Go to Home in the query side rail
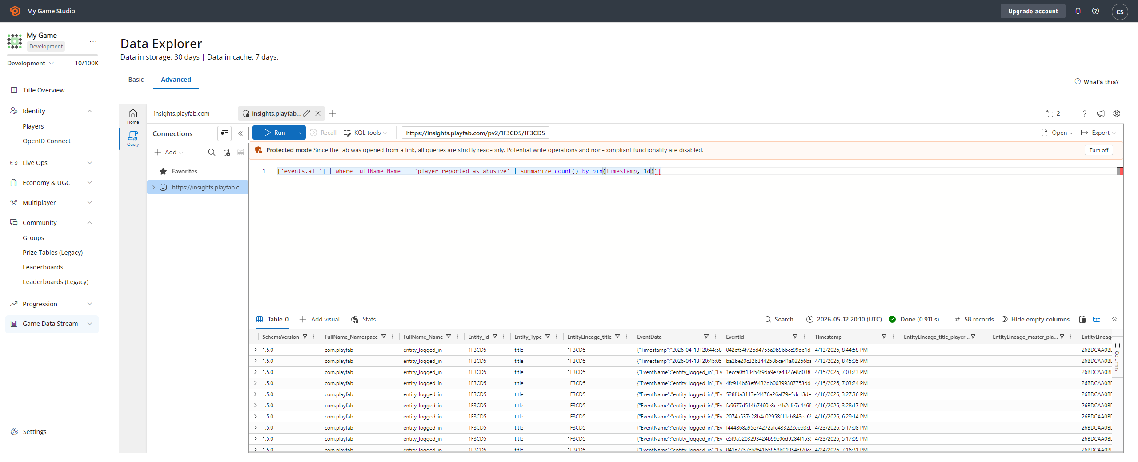The image size is (1138, 462). (133, 116)
